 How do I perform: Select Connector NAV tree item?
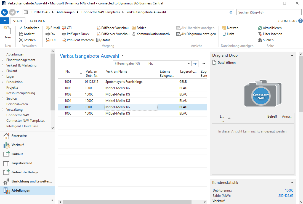18,115
